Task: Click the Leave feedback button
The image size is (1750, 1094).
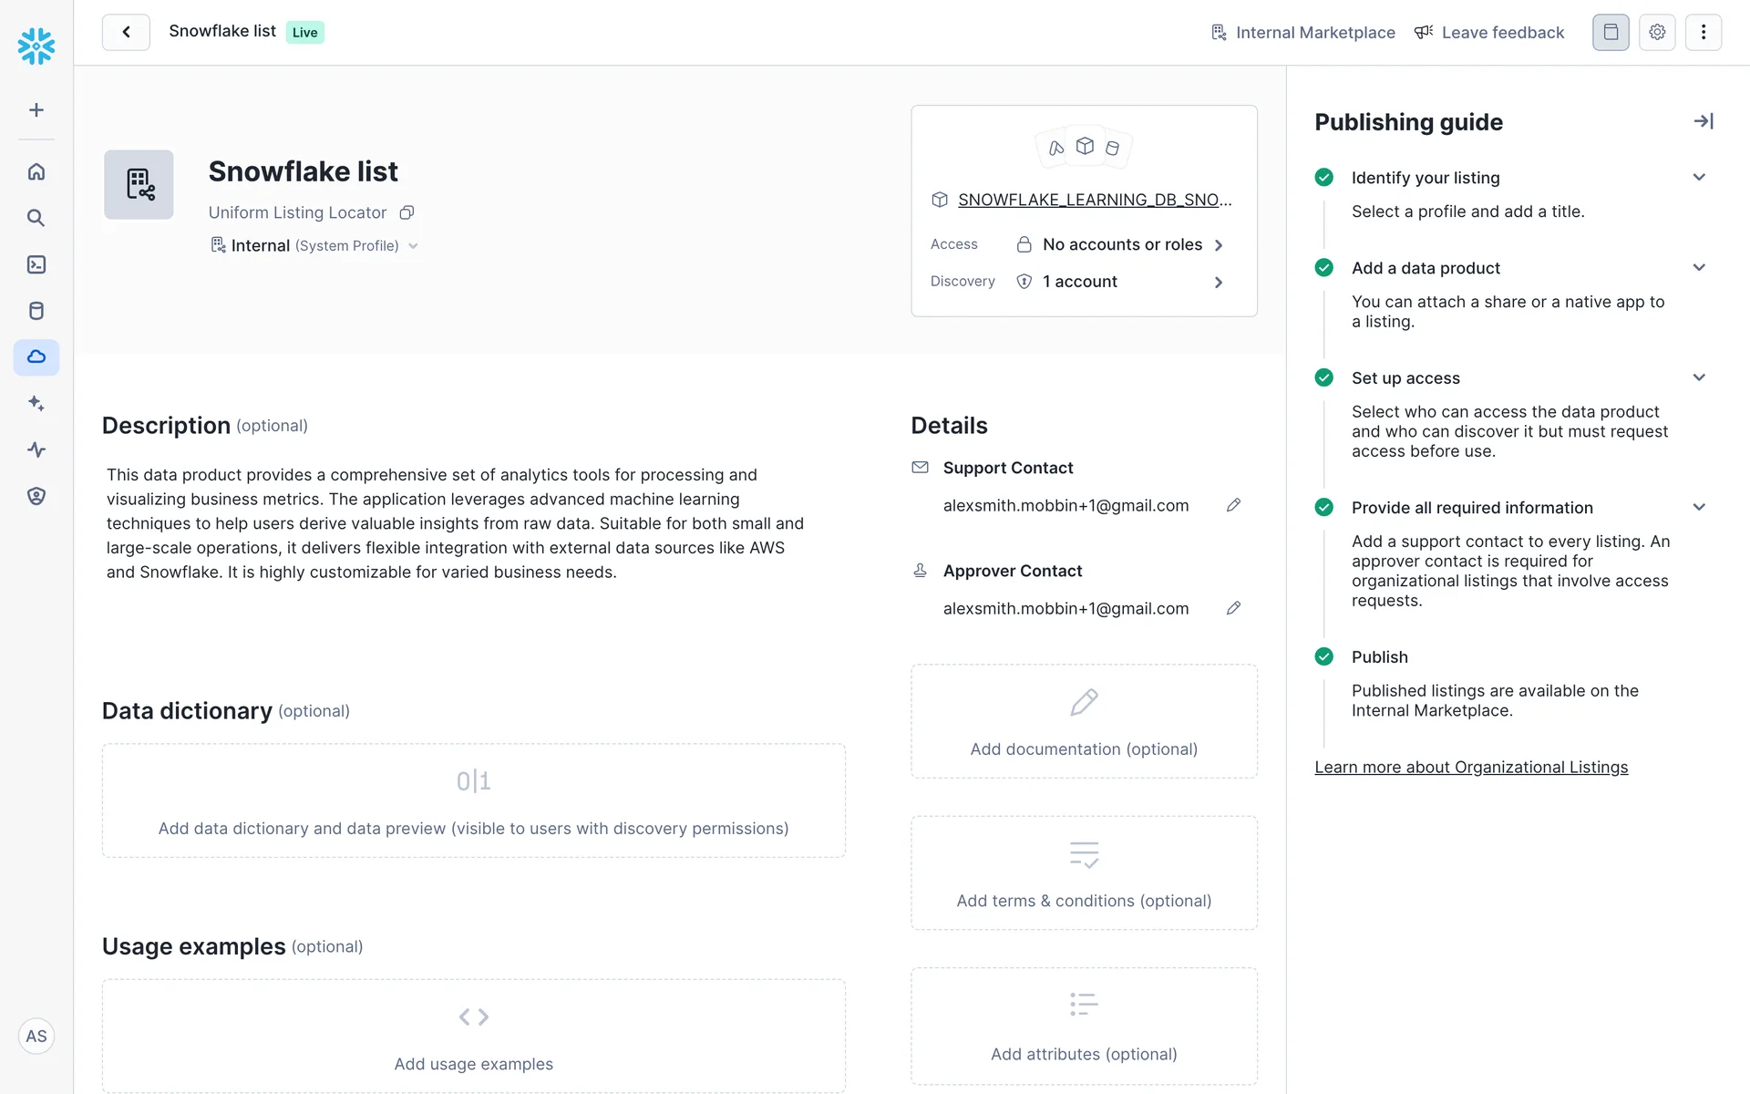Action: pos(1489,33)
